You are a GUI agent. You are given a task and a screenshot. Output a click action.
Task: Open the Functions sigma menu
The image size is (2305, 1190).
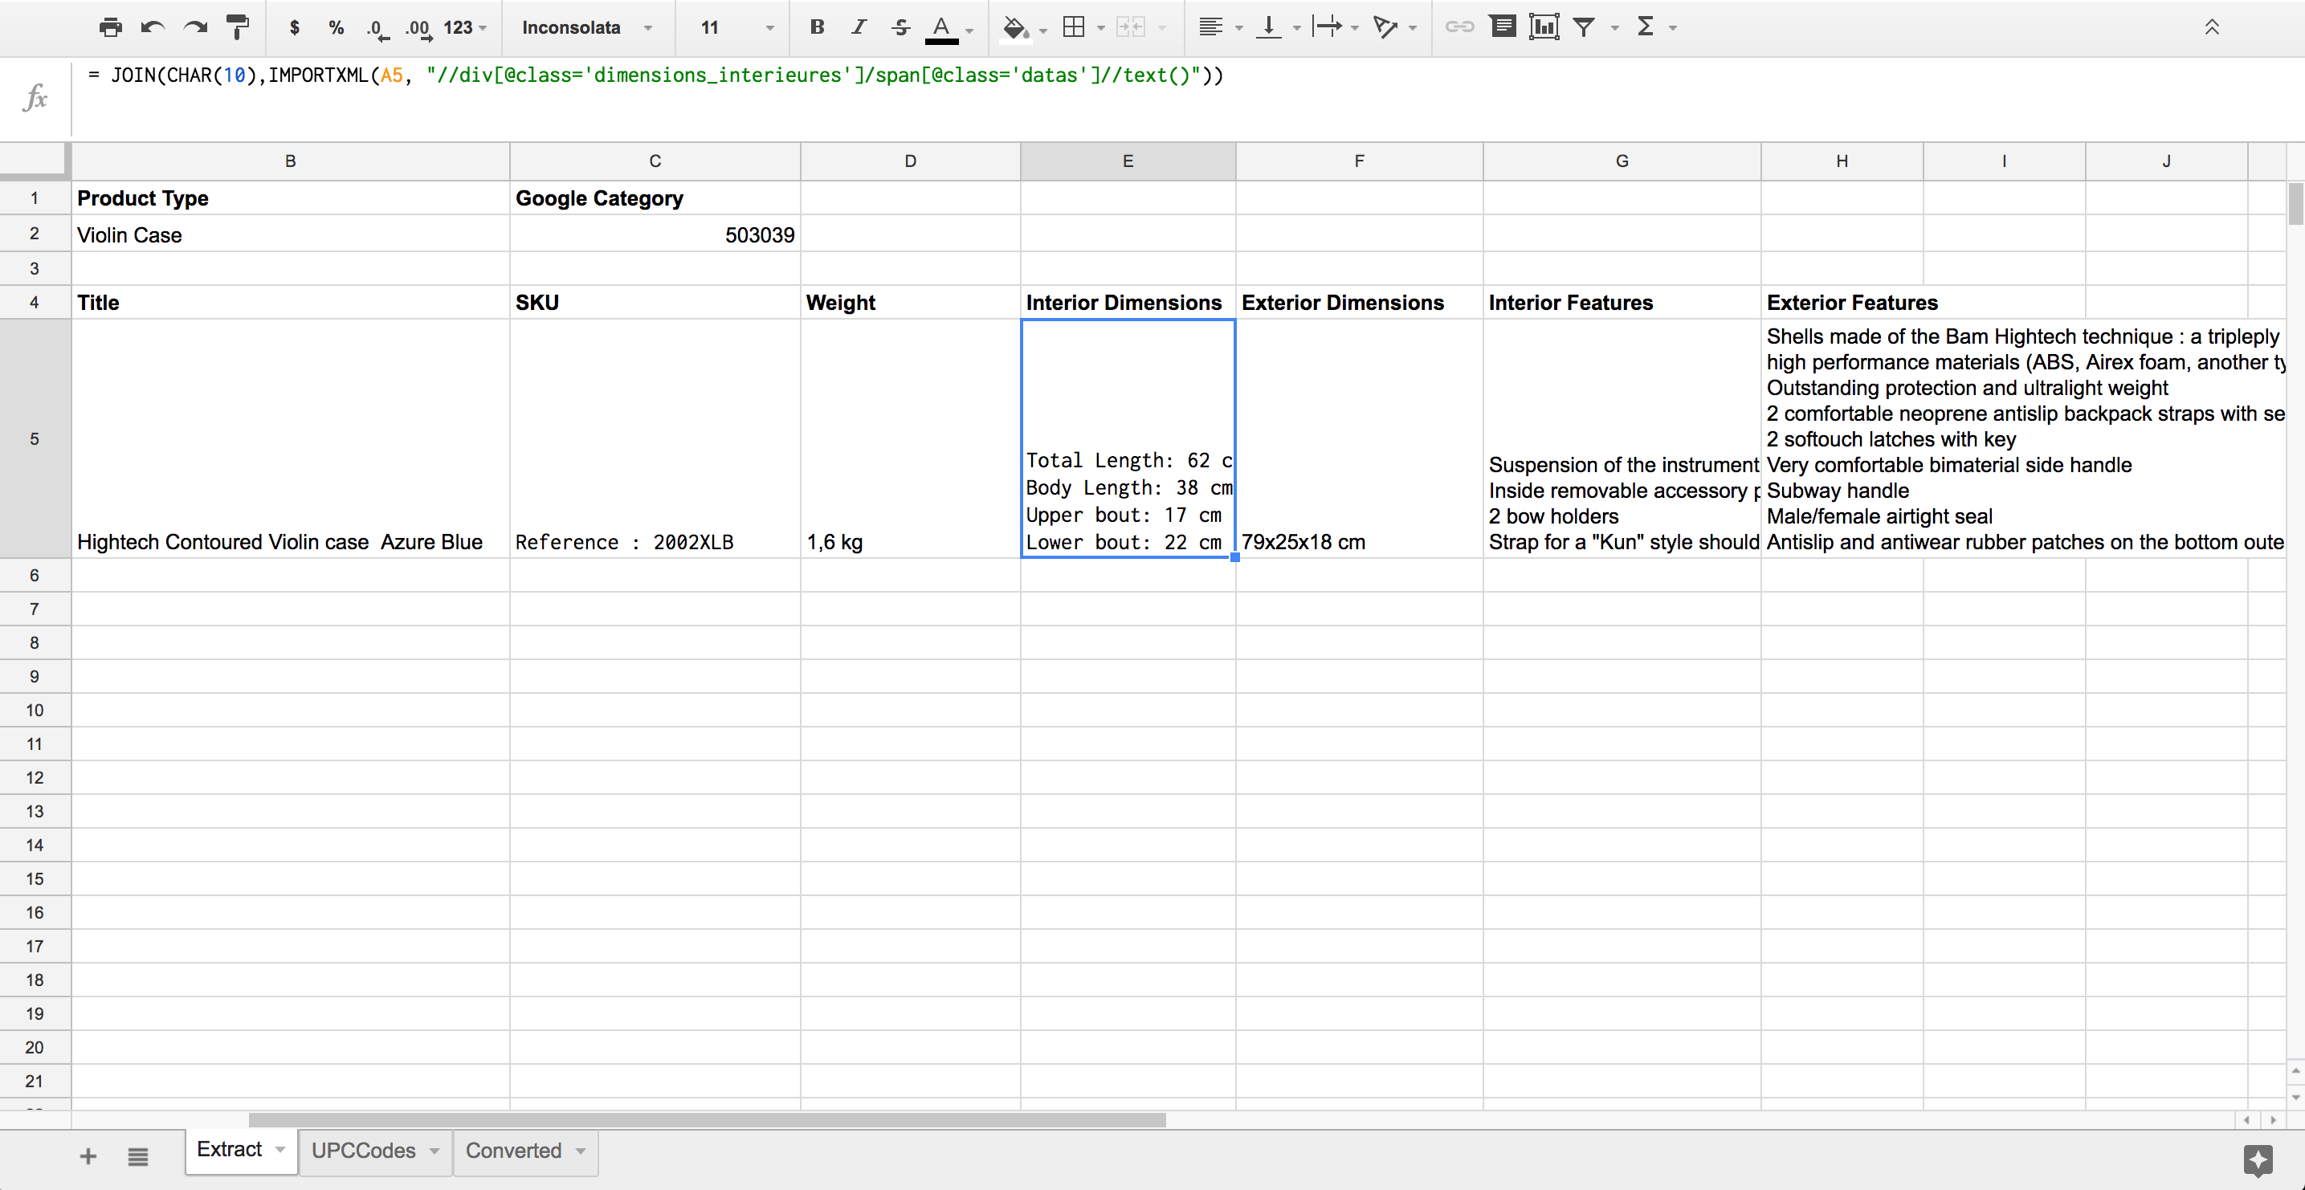pyautogui.click(x=1645, y=28)
